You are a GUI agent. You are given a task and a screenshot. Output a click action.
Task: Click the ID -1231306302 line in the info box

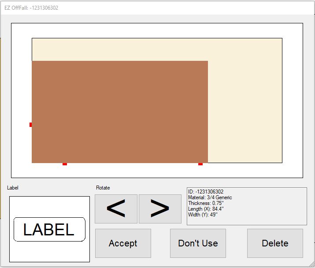click(x=206, y=192)
